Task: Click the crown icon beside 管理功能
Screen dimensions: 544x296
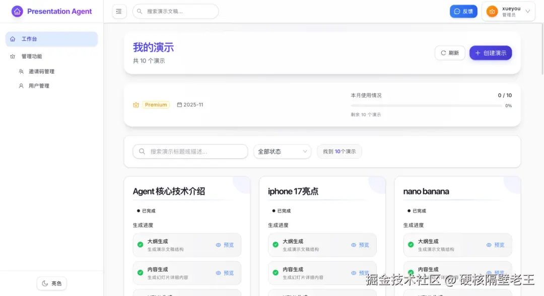Action: [x=13, y=56]
